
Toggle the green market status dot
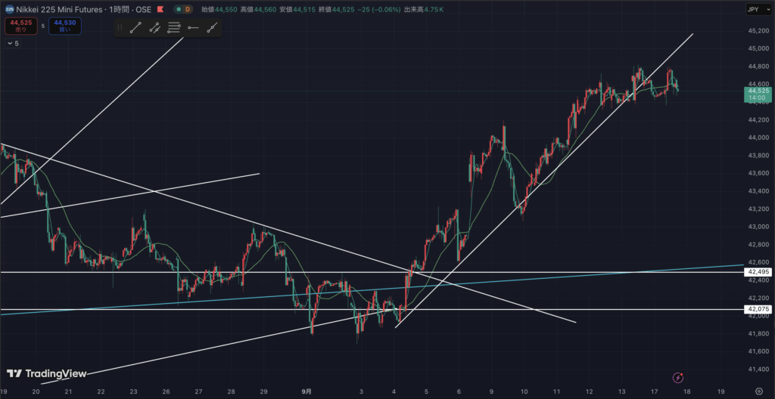[x=177, y=9]
